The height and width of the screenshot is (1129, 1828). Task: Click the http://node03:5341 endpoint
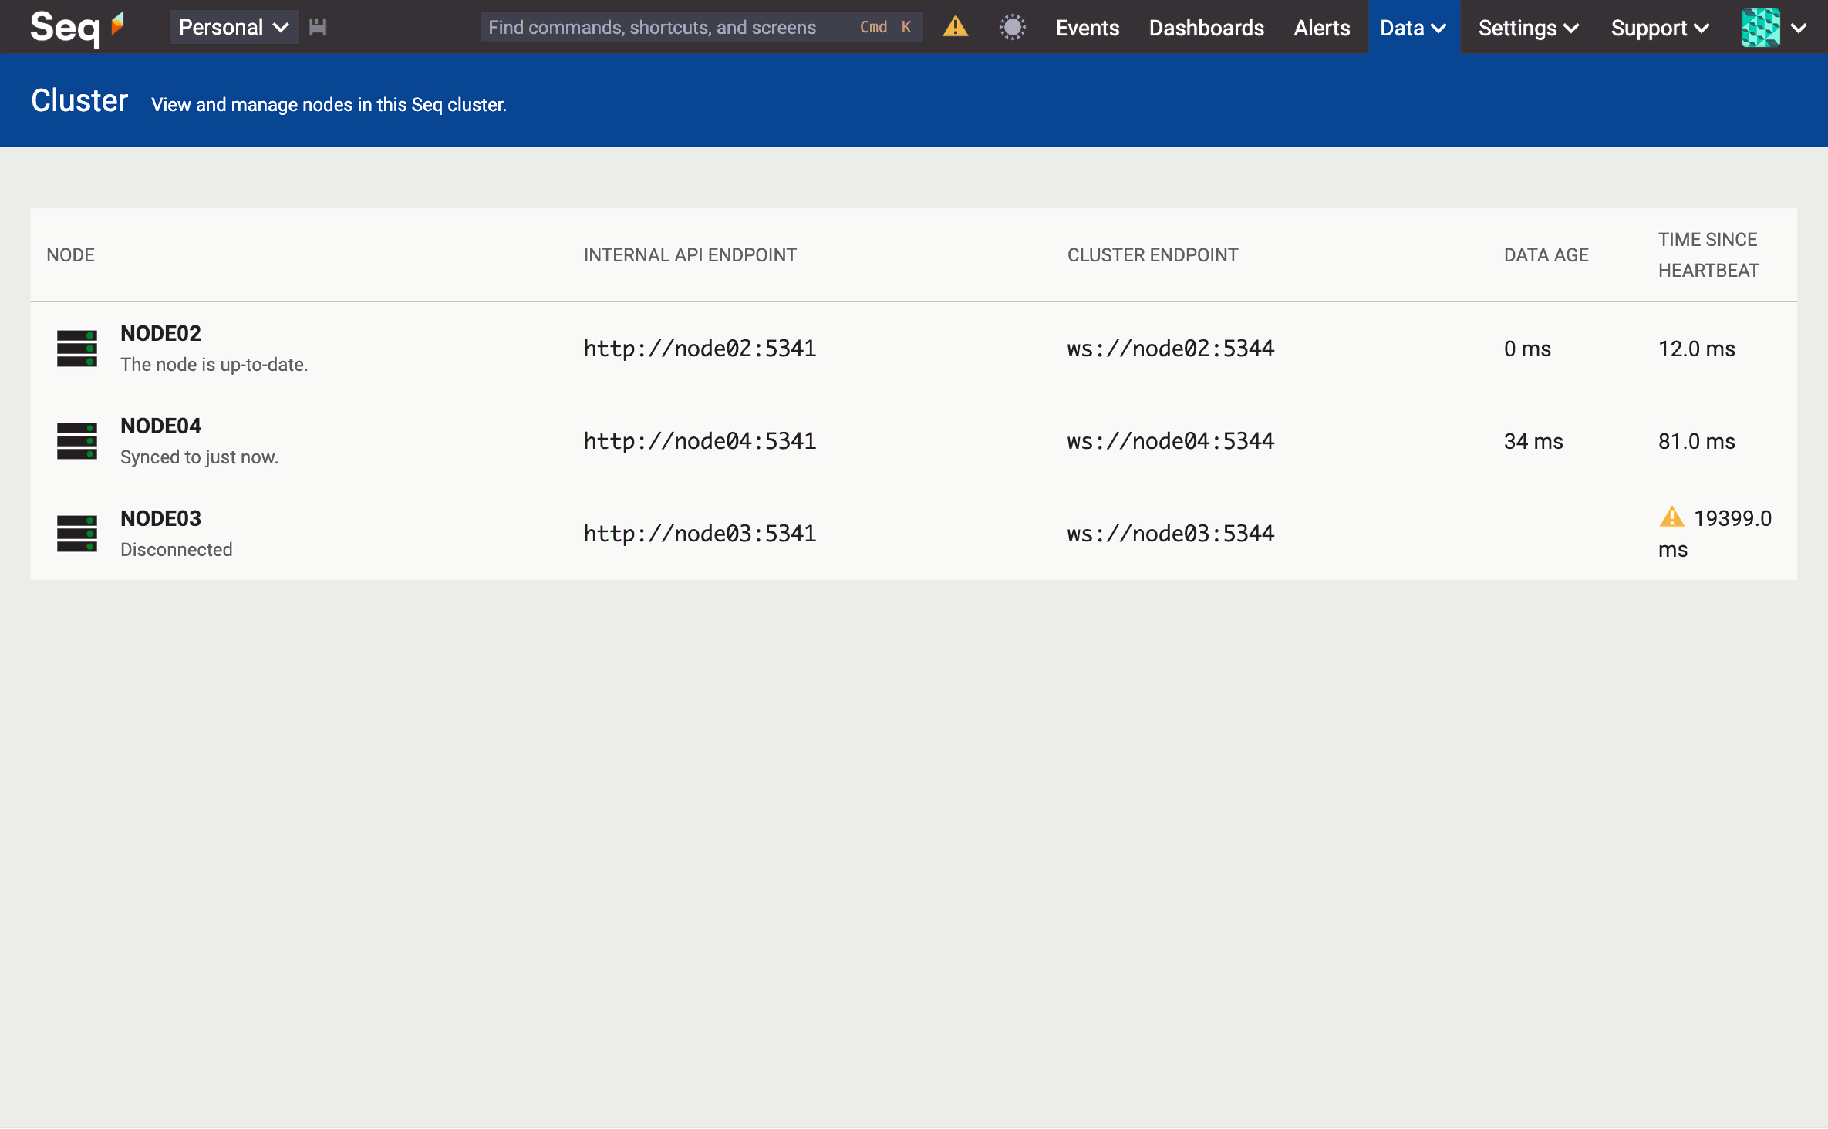click(700, 534)
